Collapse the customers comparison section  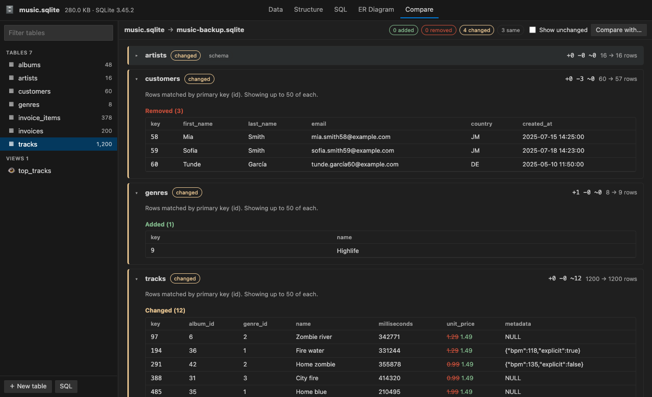[137, 79]
